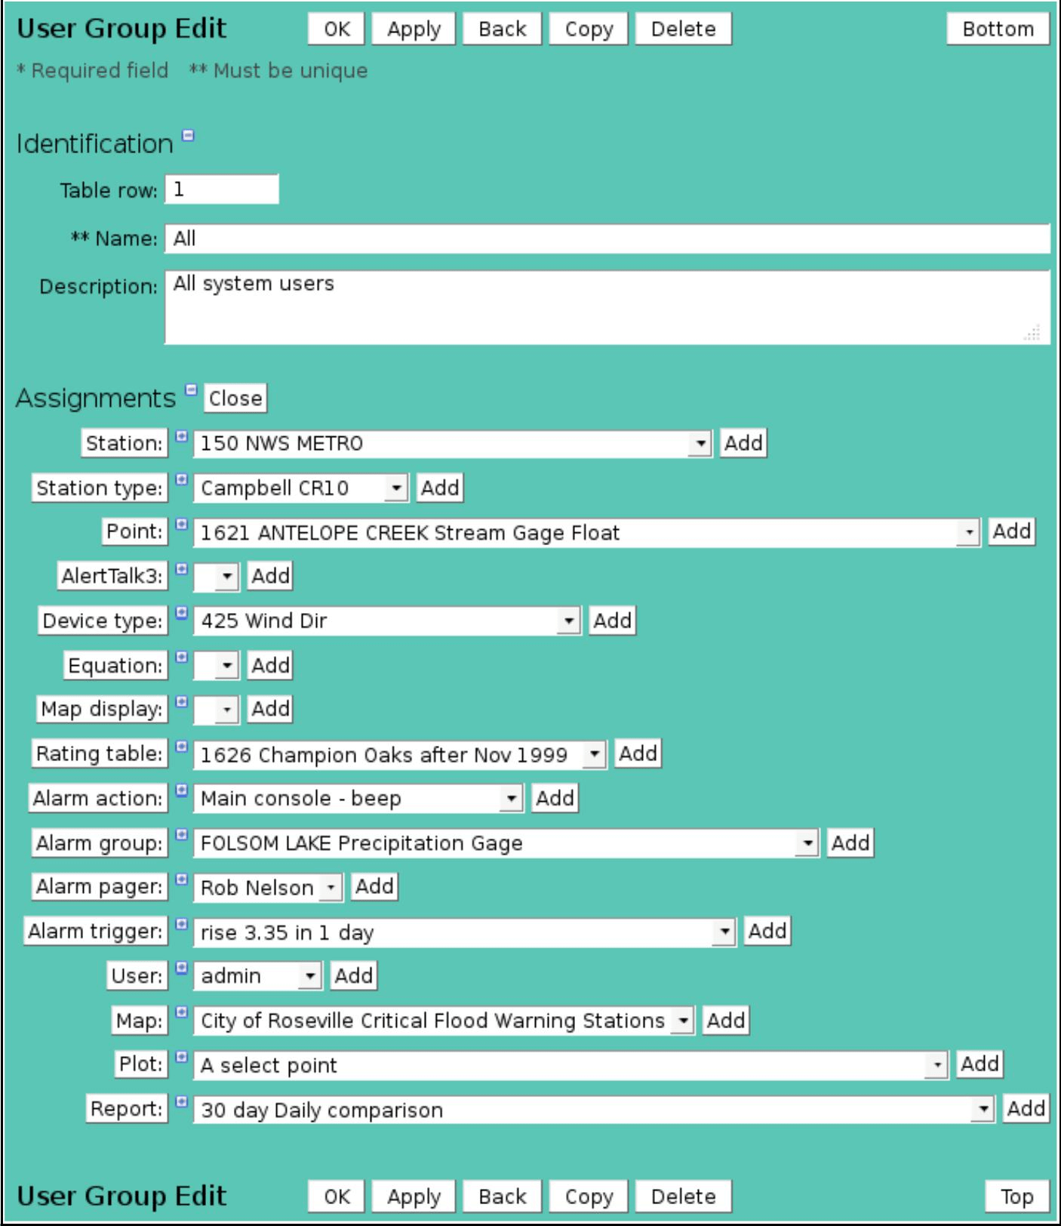Click the Station label button

[x=125, y=443]
